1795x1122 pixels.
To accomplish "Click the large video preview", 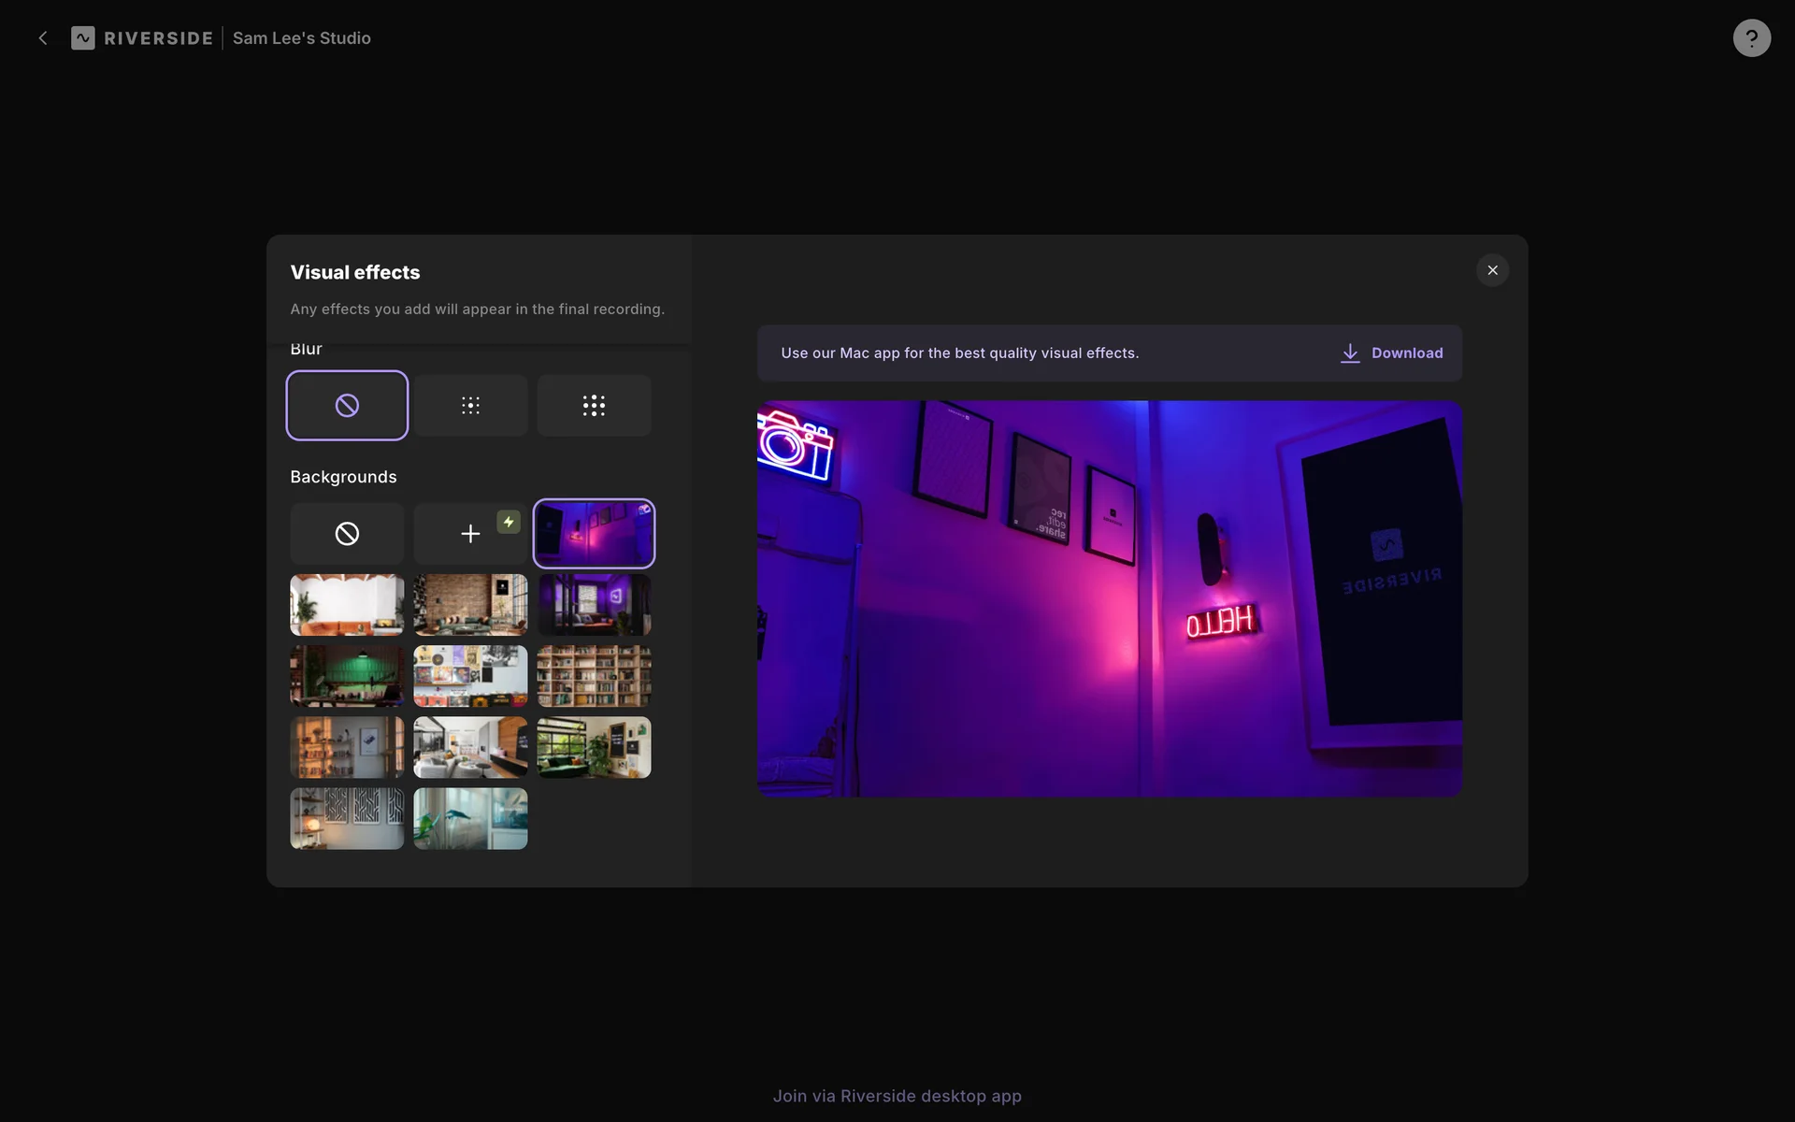I will point(1109,598).
